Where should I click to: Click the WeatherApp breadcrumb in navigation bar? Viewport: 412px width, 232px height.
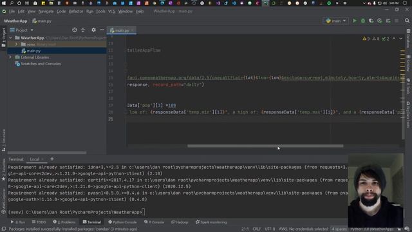(x=15, y=21)
